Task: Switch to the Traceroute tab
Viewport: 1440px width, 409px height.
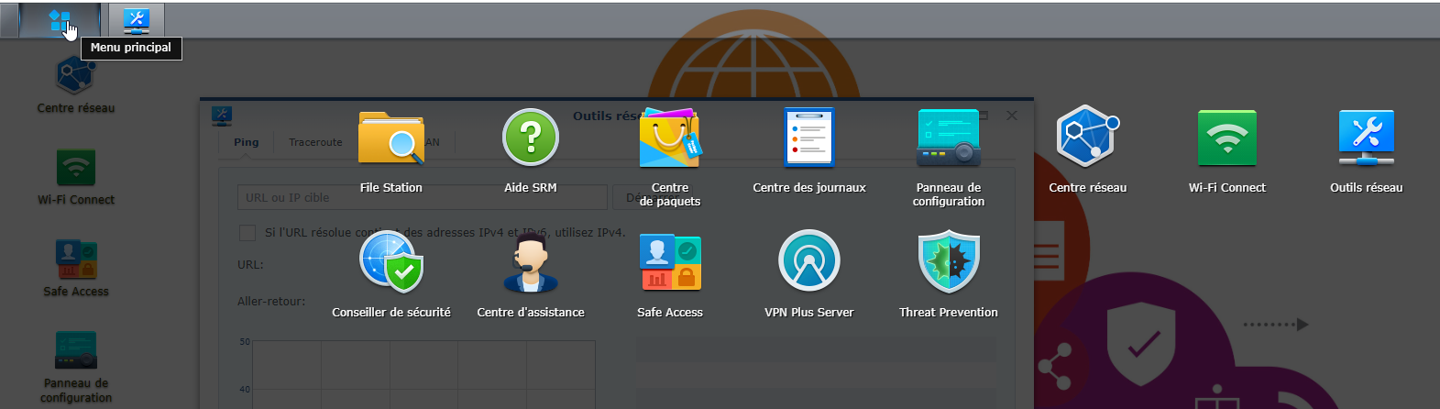Action: click(x=315, y=142)
